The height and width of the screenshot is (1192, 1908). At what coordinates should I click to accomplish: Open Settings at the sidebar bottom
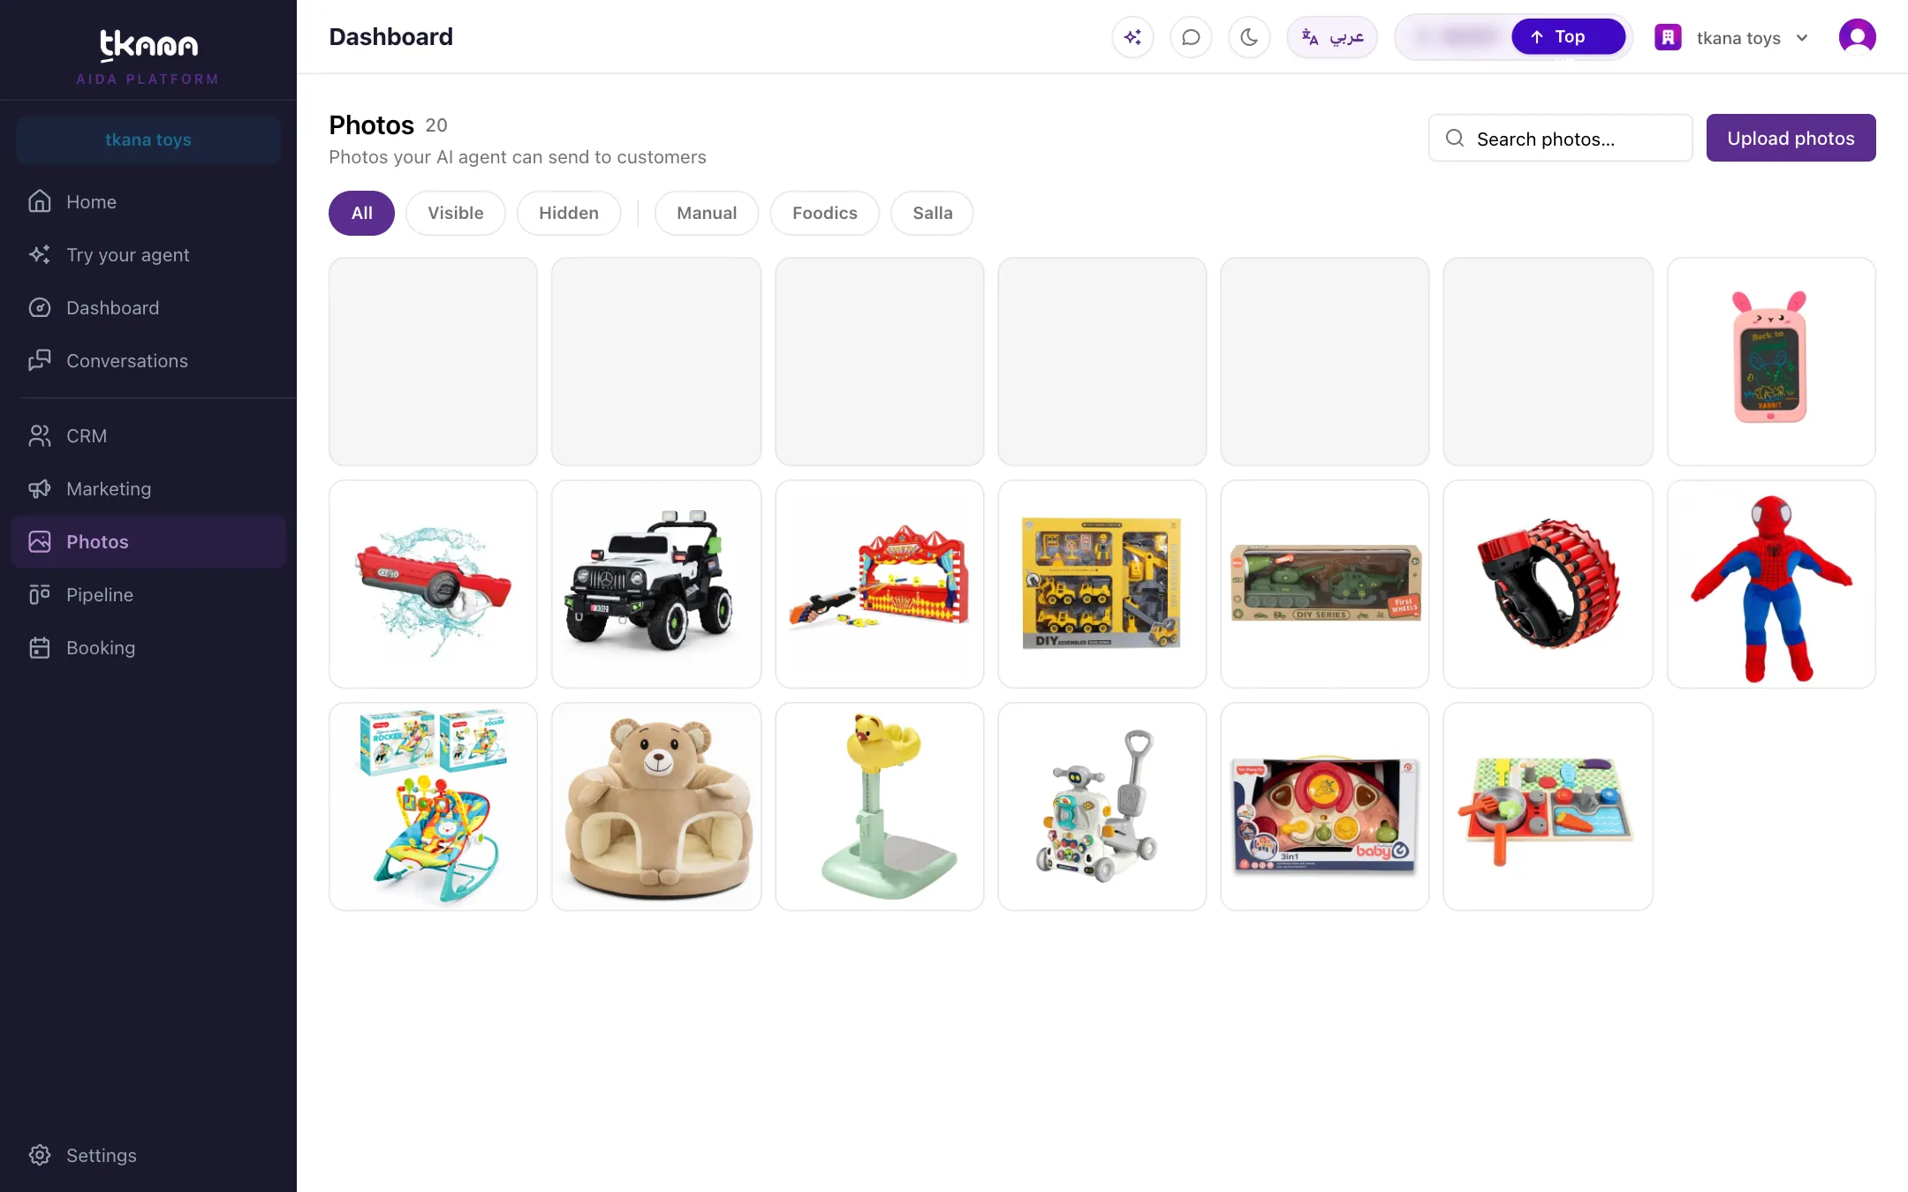pos(148,1156)
